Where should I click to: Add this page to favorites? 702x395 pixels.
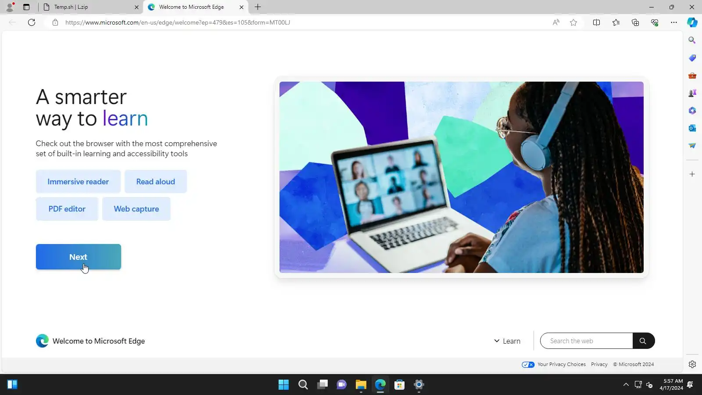(573, 22)
